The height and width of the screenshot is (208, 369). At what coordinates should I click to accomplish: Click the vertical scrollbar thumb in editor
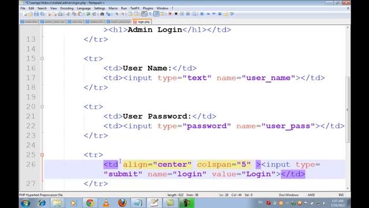348,110
